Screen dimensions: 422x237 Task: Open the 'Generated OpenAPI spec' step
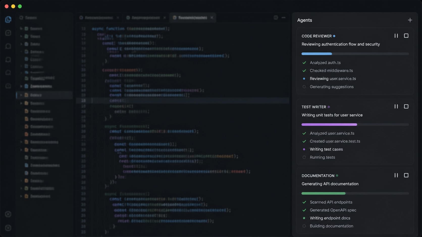pos(333,210)
